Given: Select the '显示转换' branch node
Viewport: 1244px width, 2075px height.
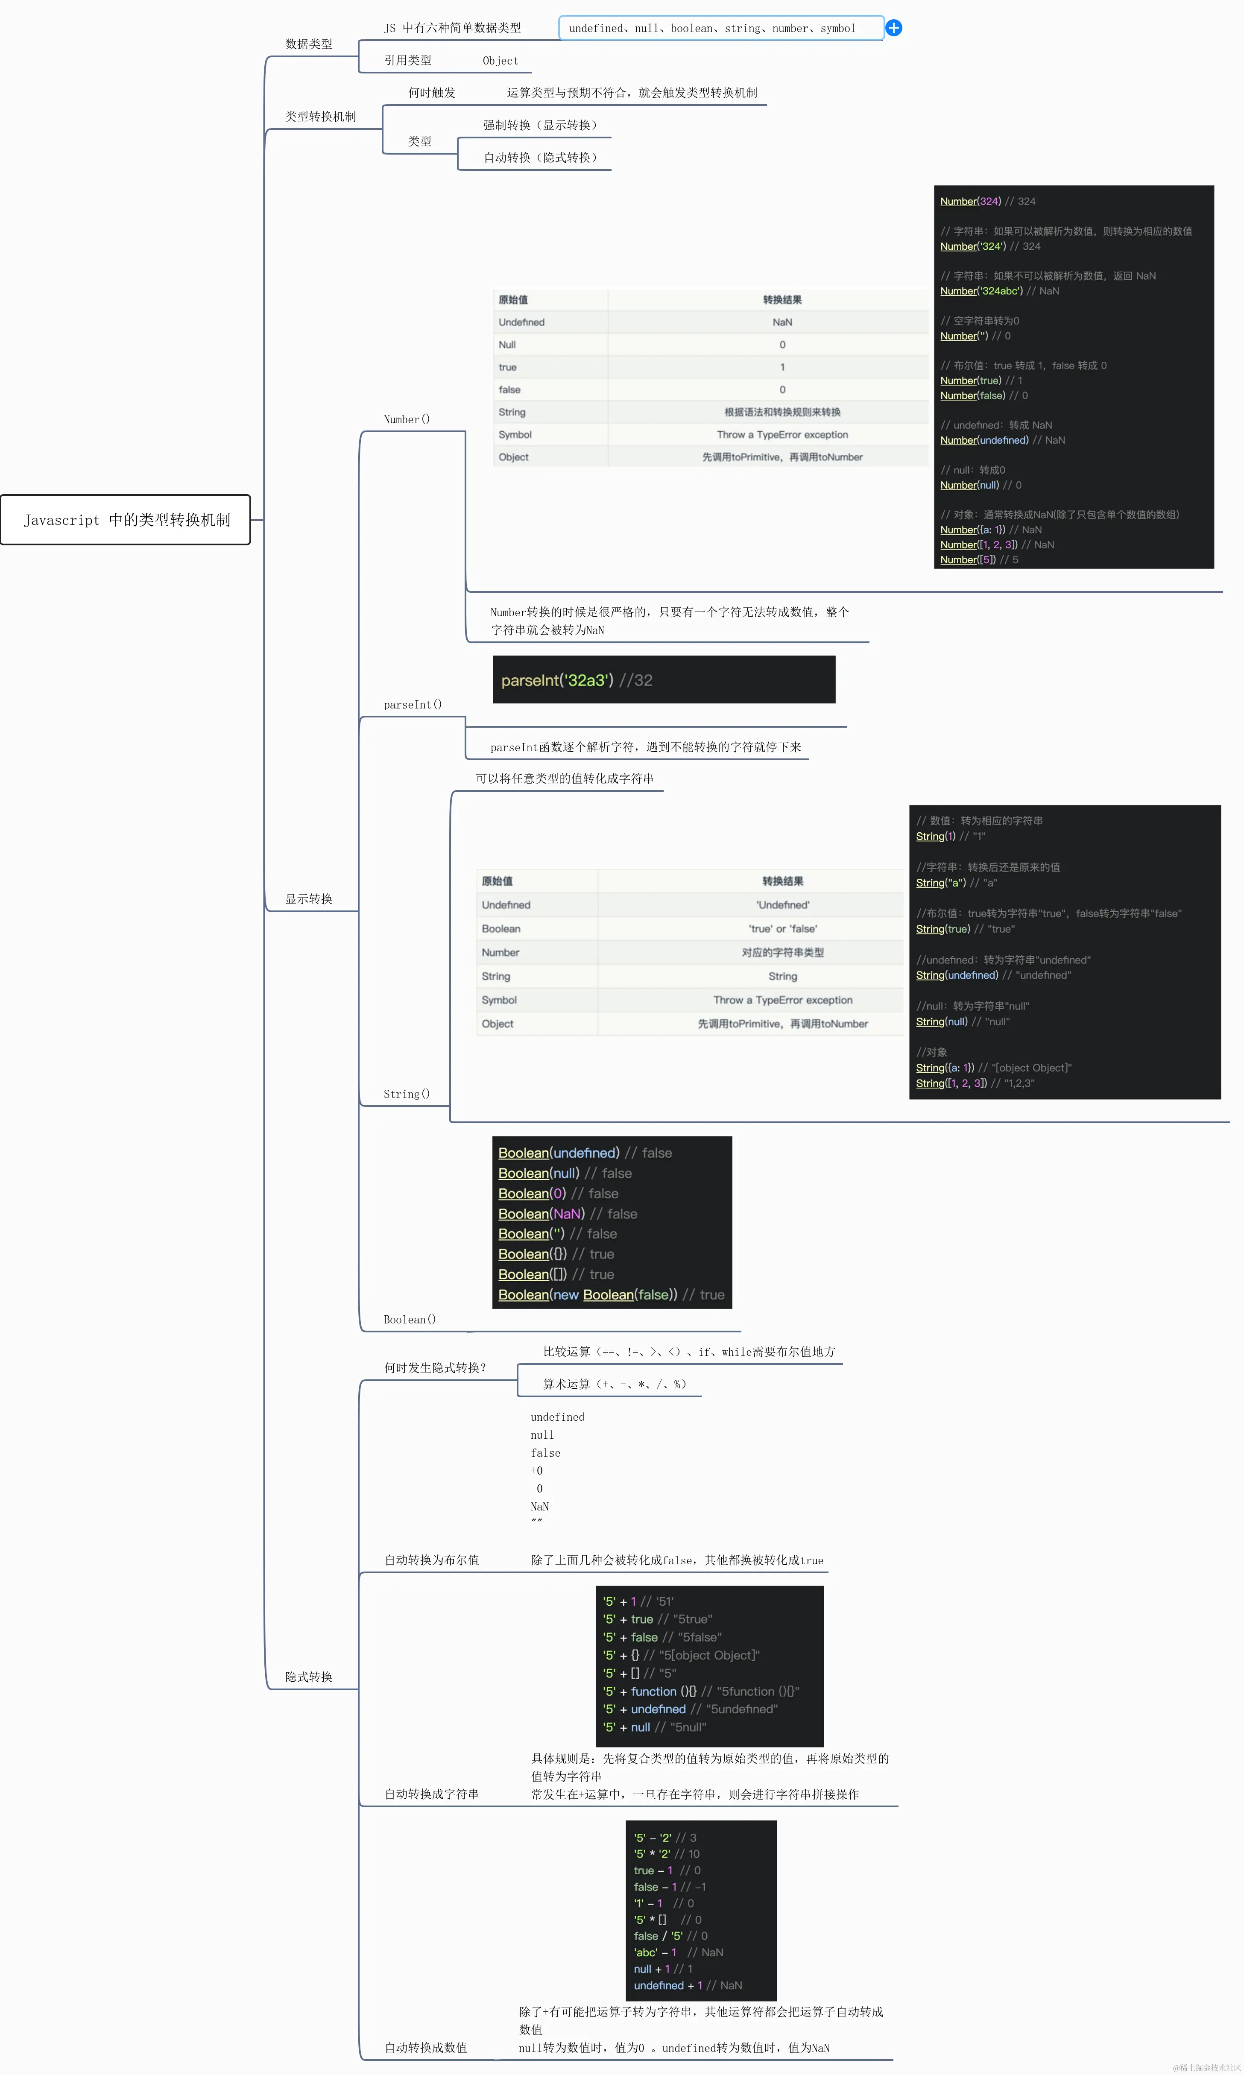Looking at the screenshot, I should coord(308,898).
